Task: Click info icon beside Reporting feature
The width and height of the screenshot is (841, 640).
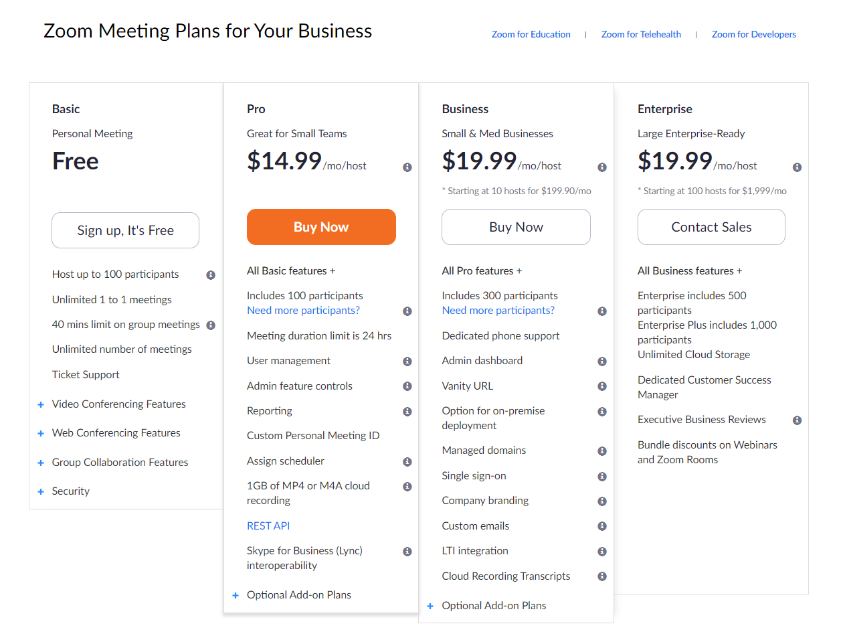Action: pos(407,412)
